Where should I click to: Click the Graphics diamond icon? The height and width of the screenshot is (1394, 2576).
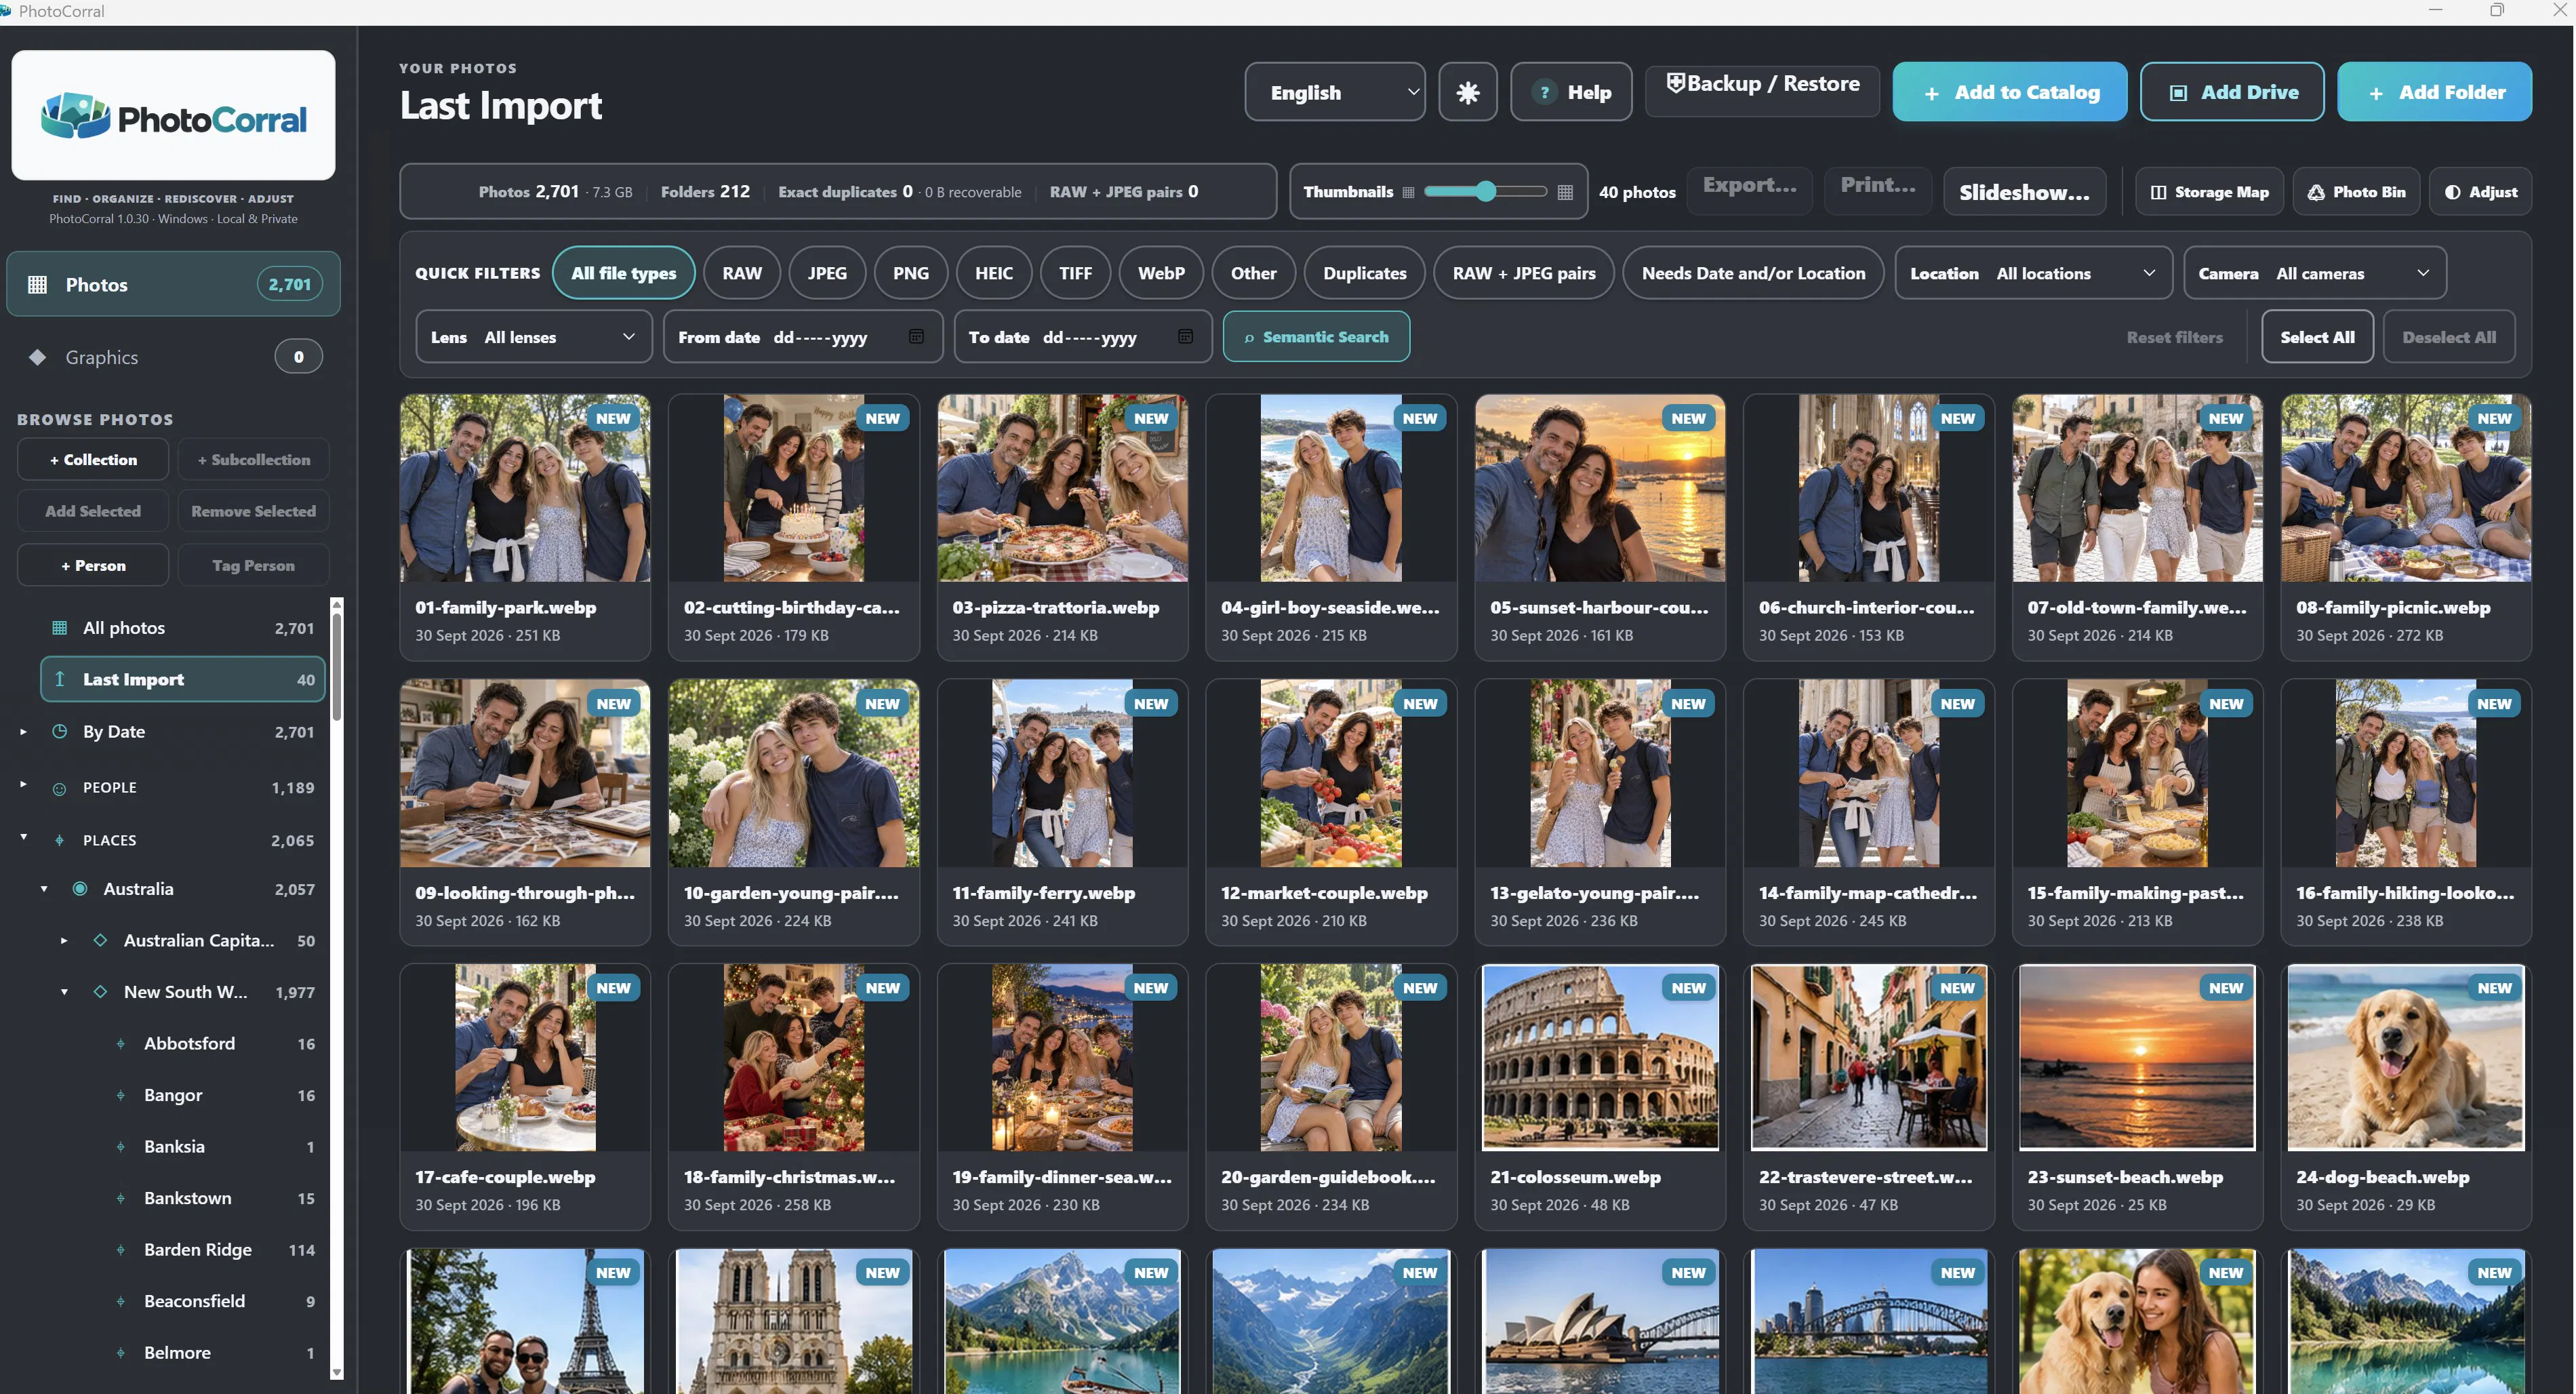pyautogui.click(x=37, y=357)
